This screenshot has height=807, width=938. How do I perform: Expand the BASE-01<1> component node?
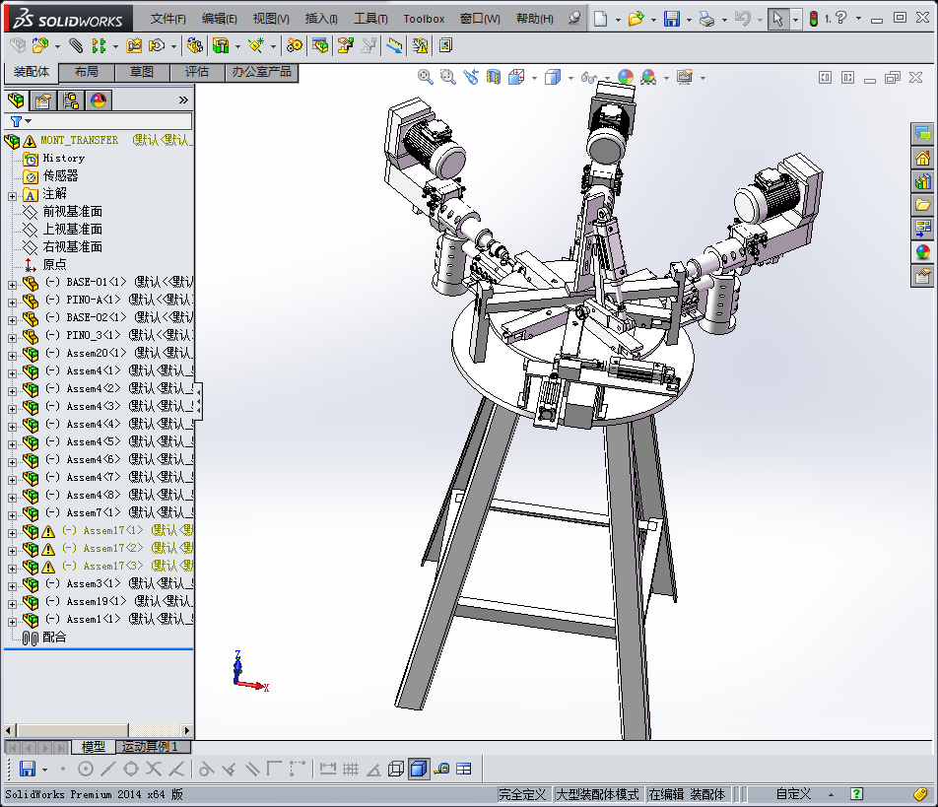pos(12,284)
